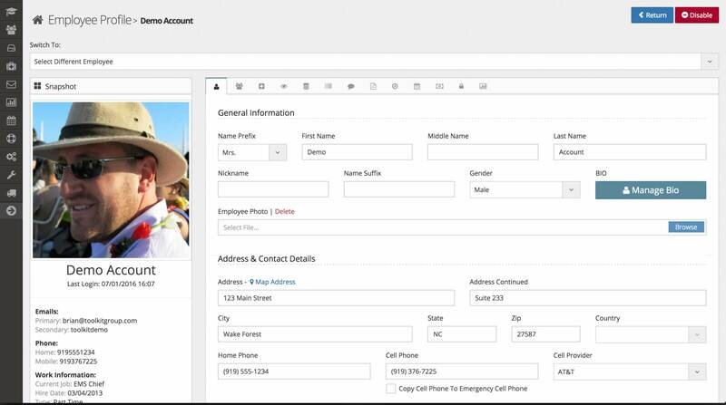This screenshot has width=726, height=405.
Task: Open the bar chart reports sidebar icon
Action: point(11,102)
